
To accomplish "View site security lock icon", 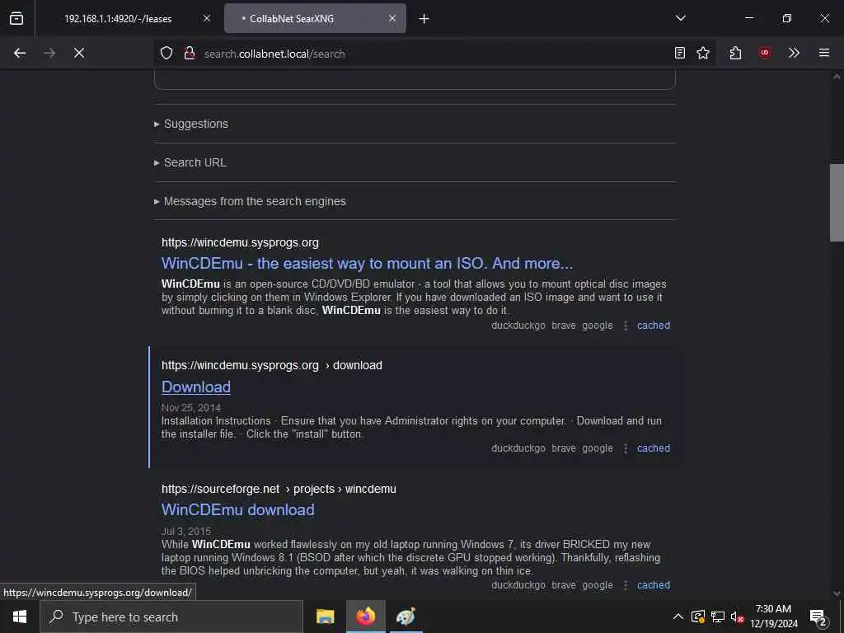I will [x=189, y=53].
